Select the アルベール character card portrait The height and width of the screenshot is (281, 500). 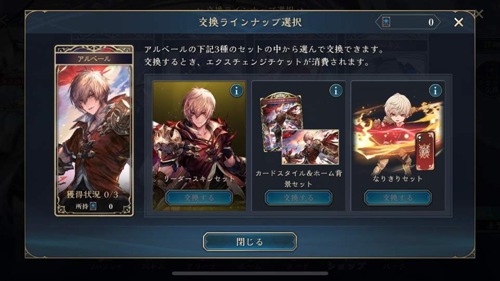(x=94, y=130)
